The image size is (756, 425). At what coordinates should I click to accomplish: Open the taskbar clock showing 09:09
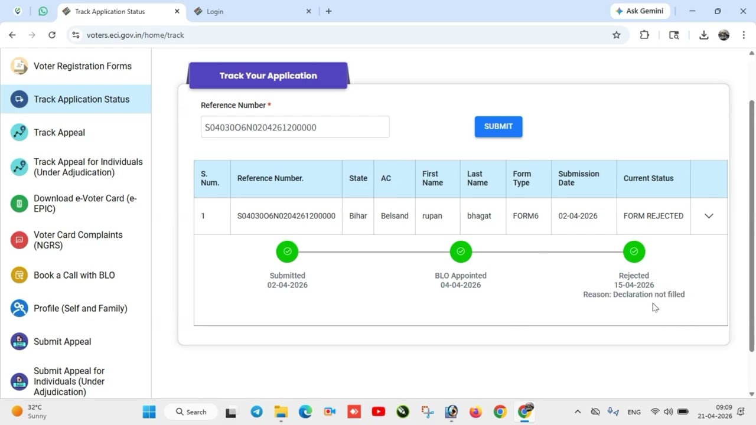[x=715, y=412]
